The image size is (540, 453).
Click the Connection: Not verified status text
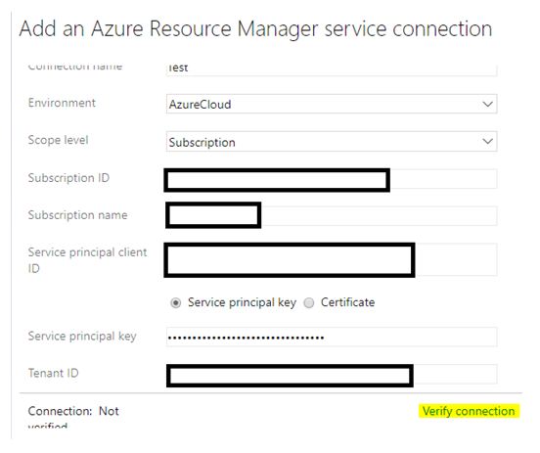click(x=73, y=418)
